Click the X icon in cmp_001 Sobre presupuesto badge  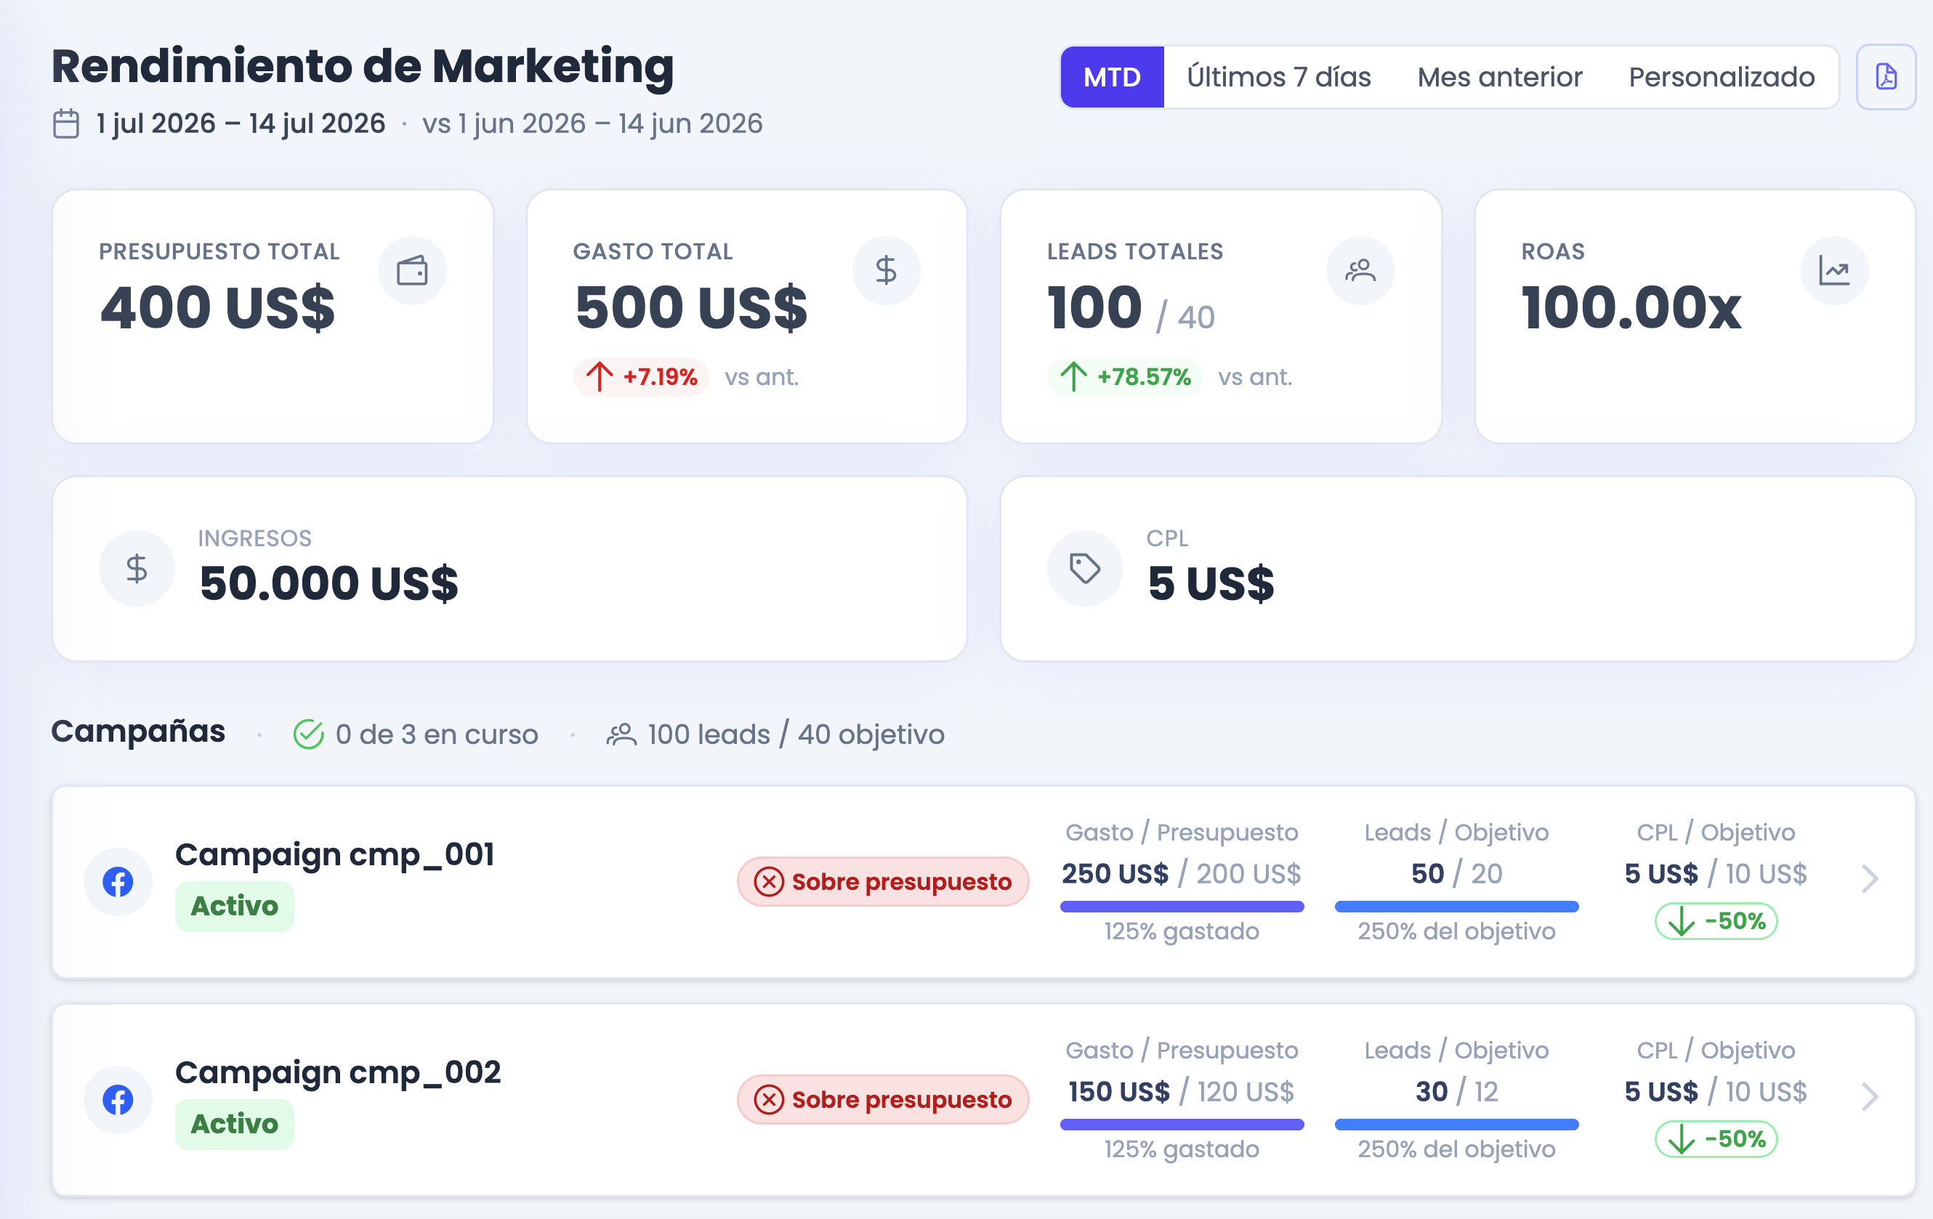click(x=769, y=882)
